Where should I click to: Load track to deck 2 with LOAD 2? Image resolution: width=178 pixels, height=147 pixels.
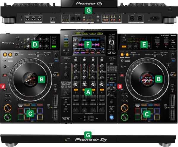tap(114, 53)
